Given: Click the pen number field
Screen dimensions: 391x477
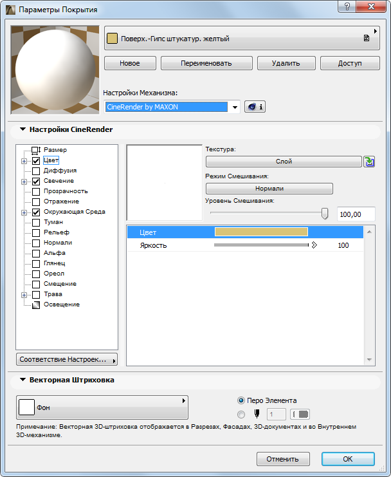Looking at the screenshot, I should 276,415.
